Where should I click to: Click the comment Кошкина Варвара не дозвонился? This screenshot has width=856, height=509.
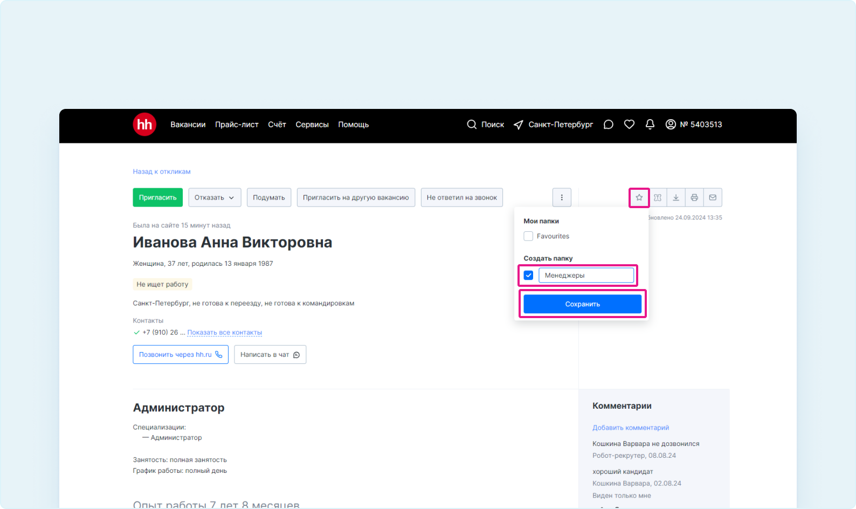[x=646, y=444]
